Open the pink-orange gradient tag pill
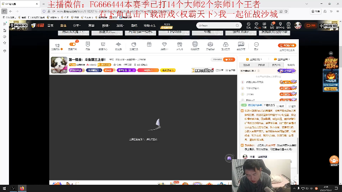 (x=148, y=70)
